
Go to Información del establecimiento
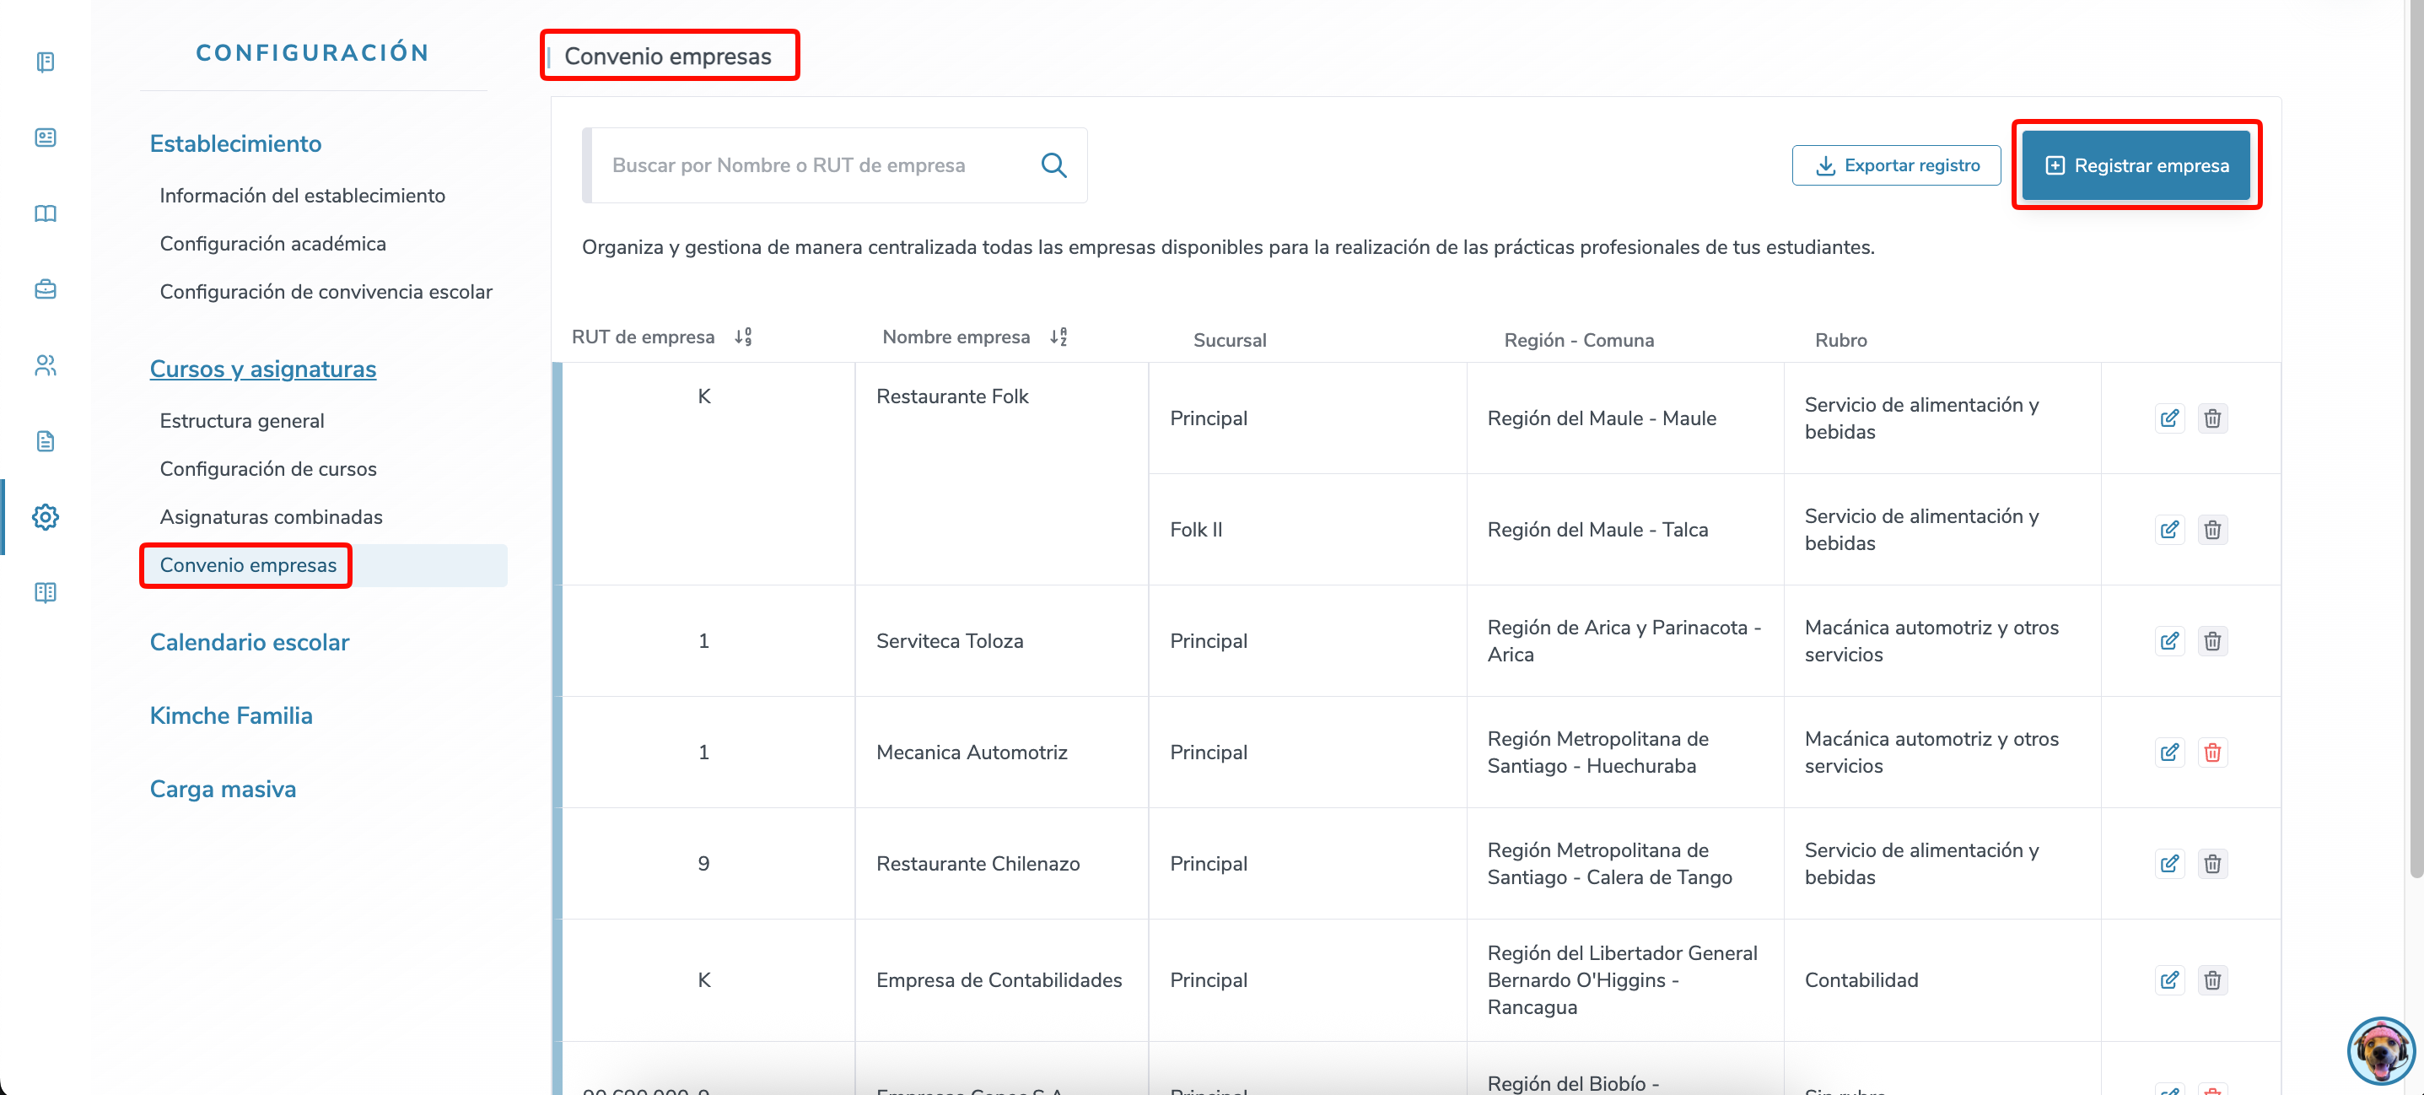302,196
